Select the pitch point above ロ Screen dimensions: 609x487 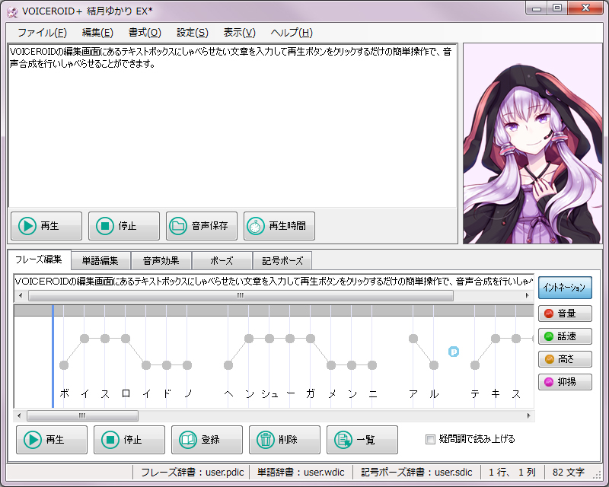click(x=126, y=339)
